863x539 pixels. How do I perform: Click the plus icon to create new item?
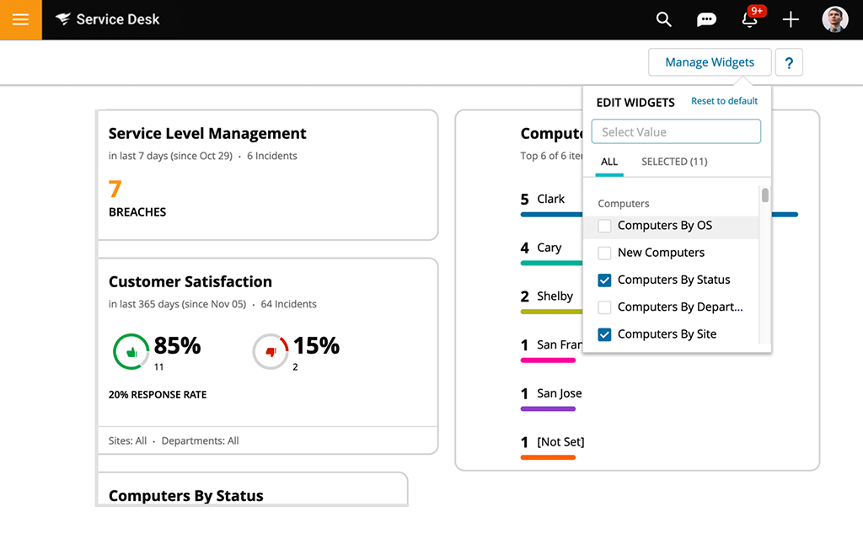click(791, 19)
